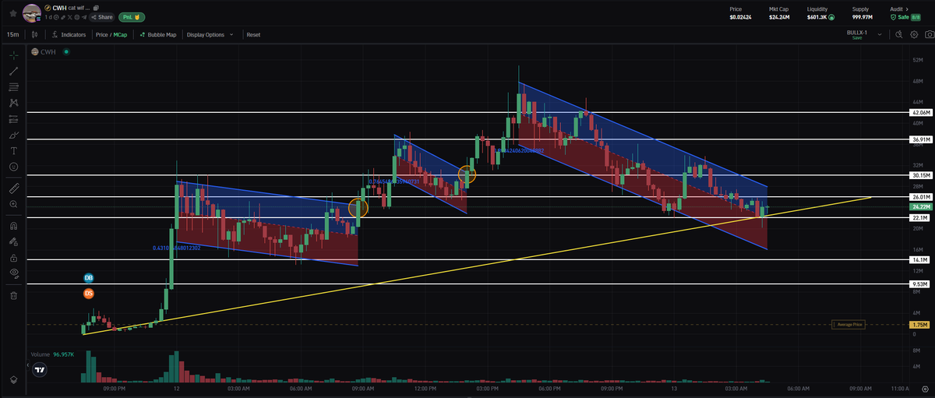
Task: Select the 26.01M horizontal line label
Action: 919,197
